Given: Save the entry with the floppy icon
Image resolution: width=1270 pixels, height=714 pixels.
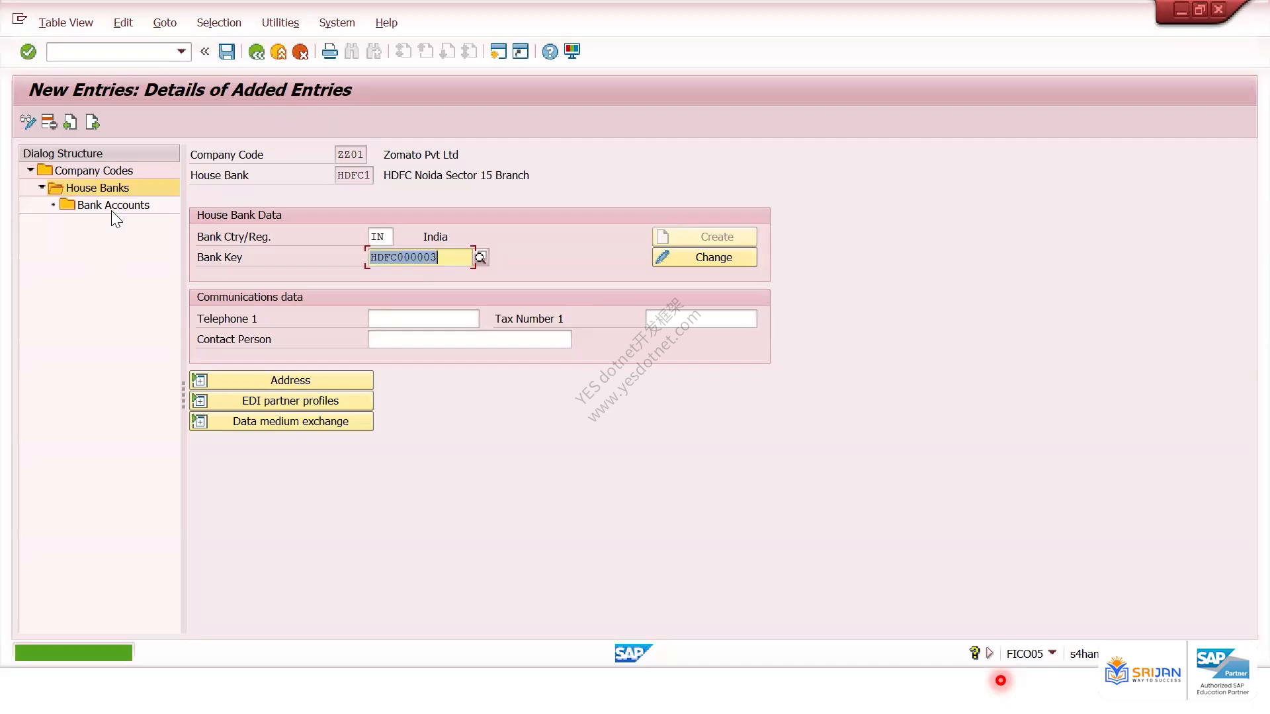Looking at the screenshot, I should [x=227, y=52].
